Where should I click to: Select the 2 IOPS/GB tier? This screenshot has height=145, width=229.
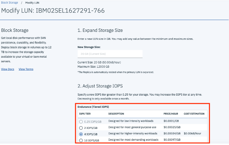pyautogui.click(x=81, y=128)
